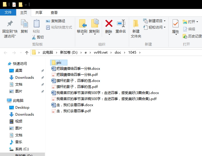
Task: Click Quick access (快速访问) in the sidebar
Action: coord(17,63)
